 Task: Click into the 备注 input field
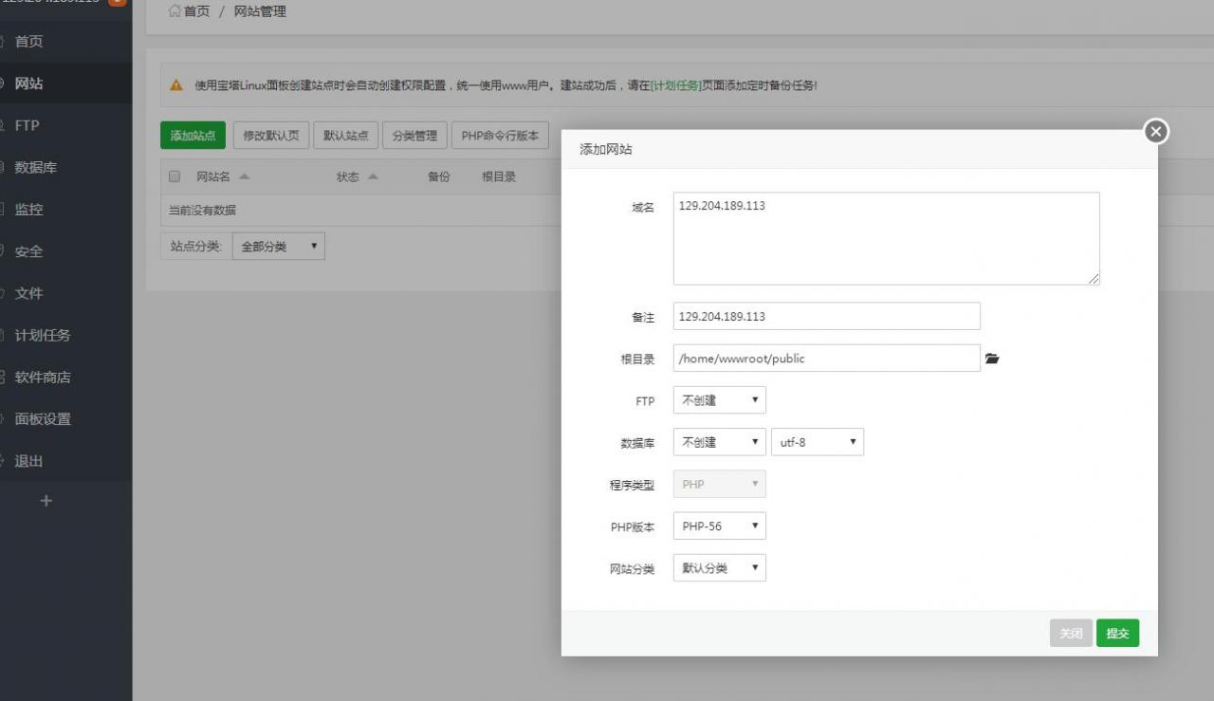(x=827, y=316)
